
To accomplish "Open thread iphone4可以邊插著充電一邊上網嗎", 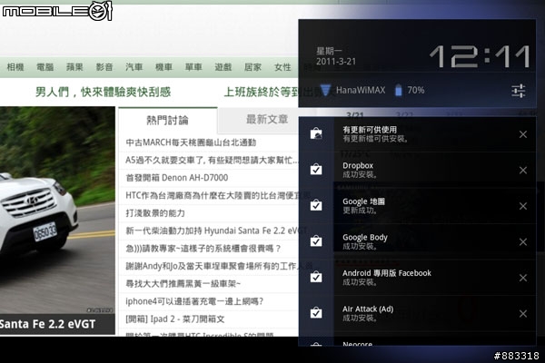I will pyautogui.click(x=194, y=301).
